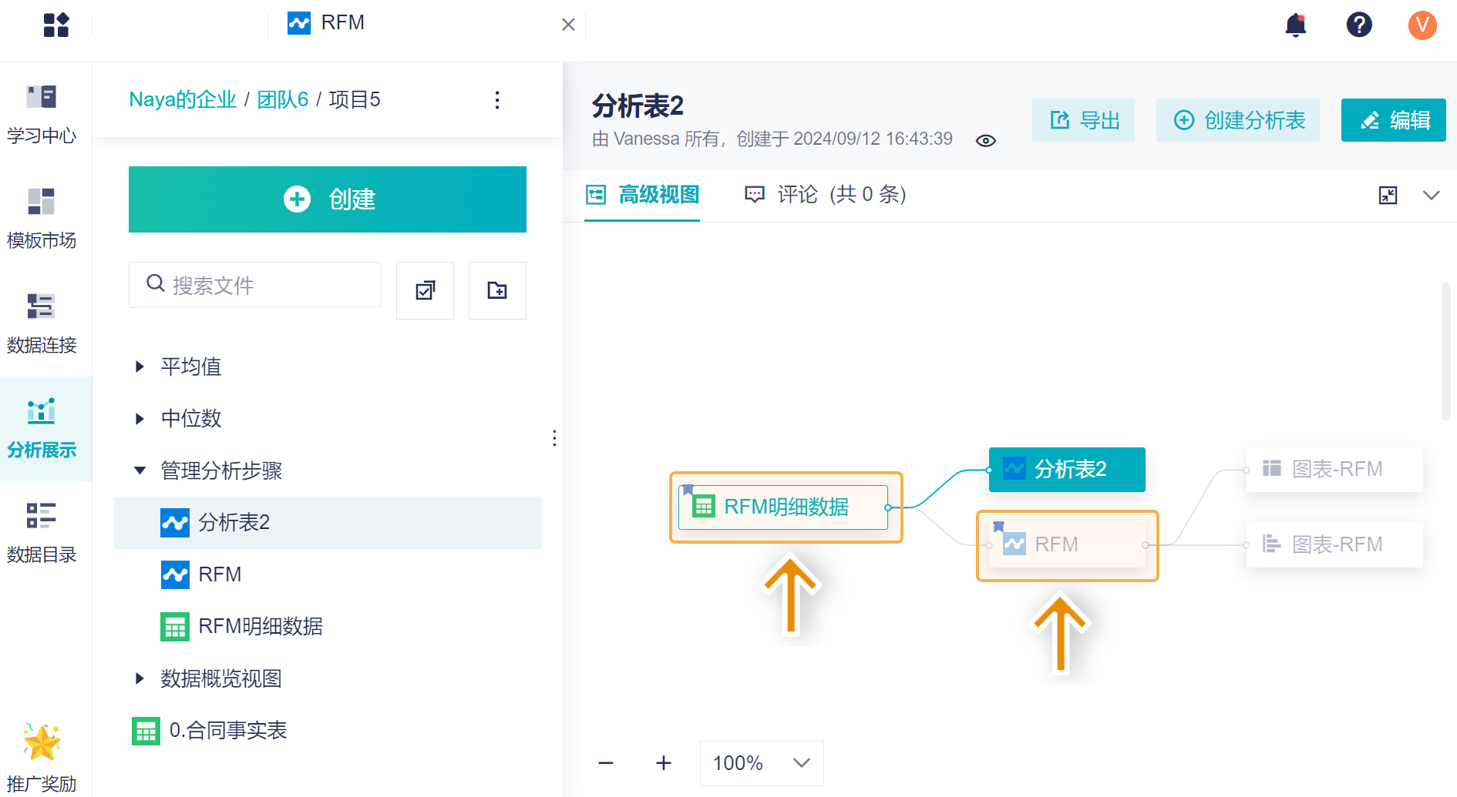Click the new folder icon button

click(497, 290)
